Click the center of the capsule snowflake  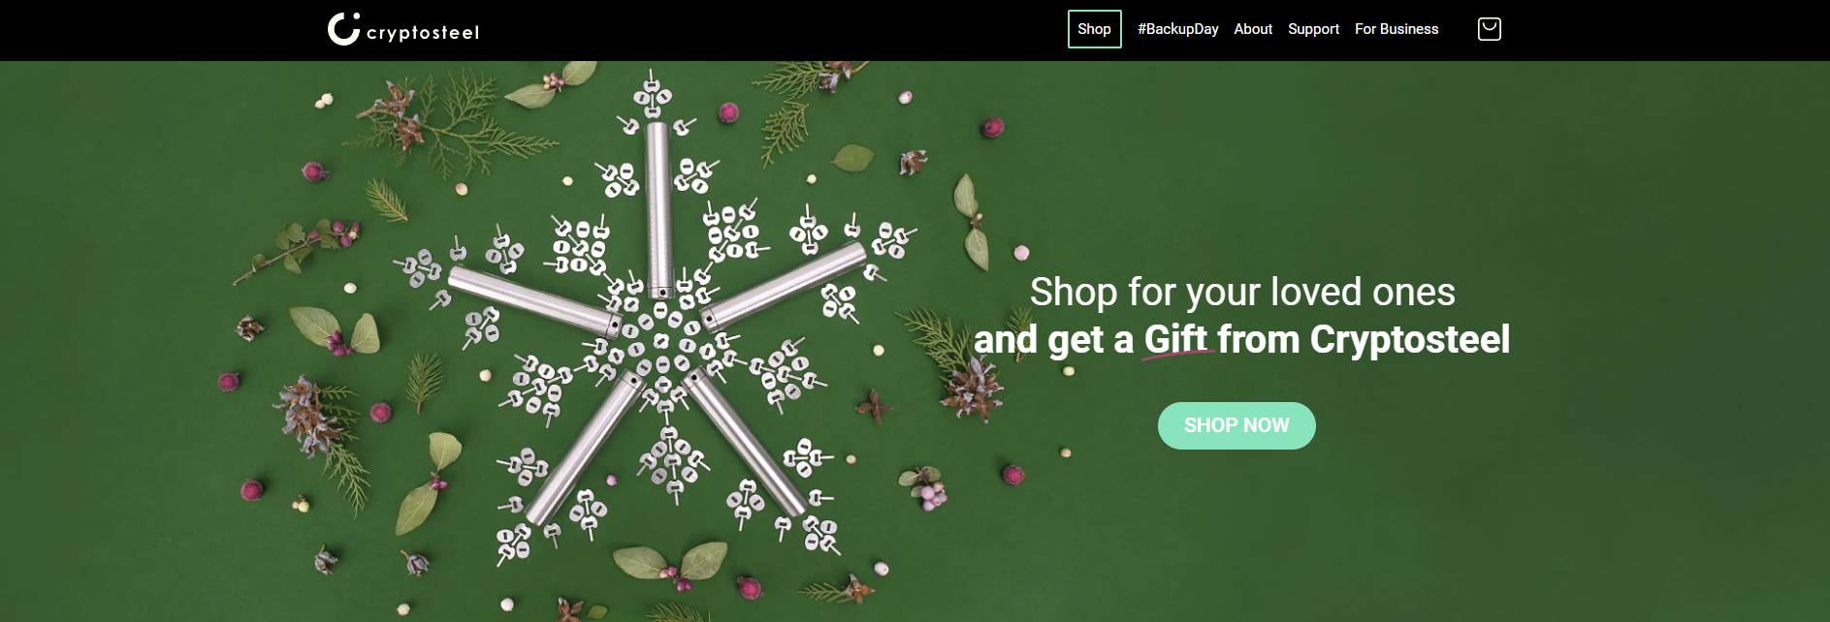coord(661,341)
